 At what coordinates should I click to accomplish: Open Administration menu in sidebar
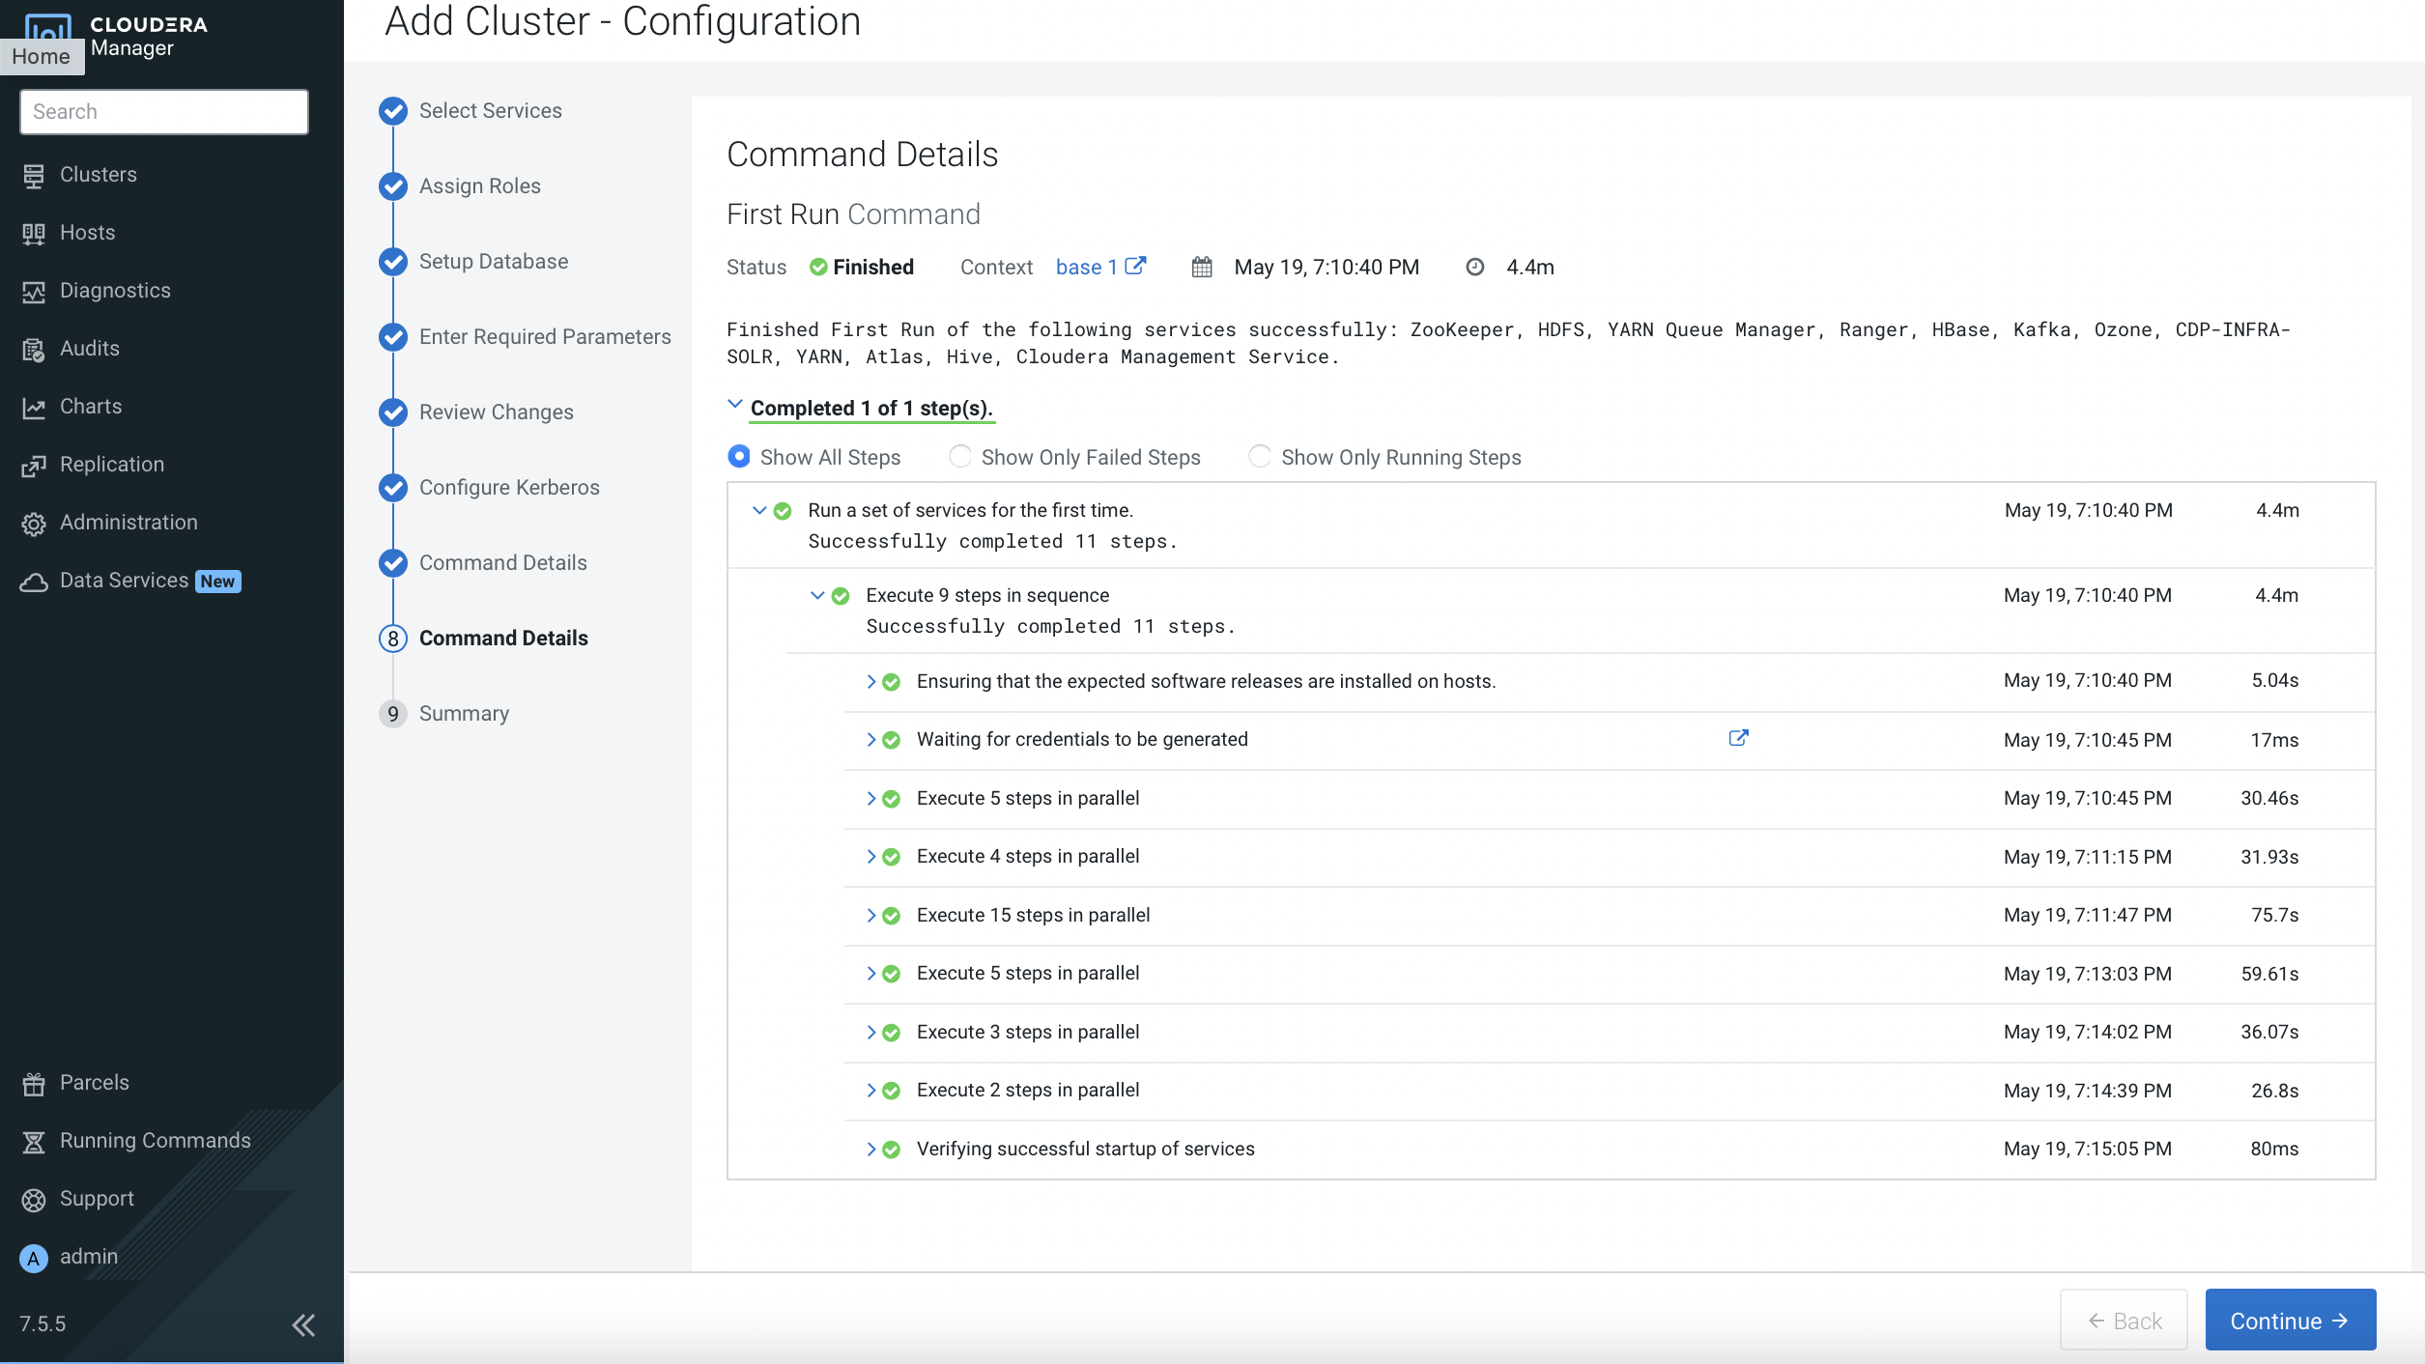pyautogui.click(x=128, y=523)
